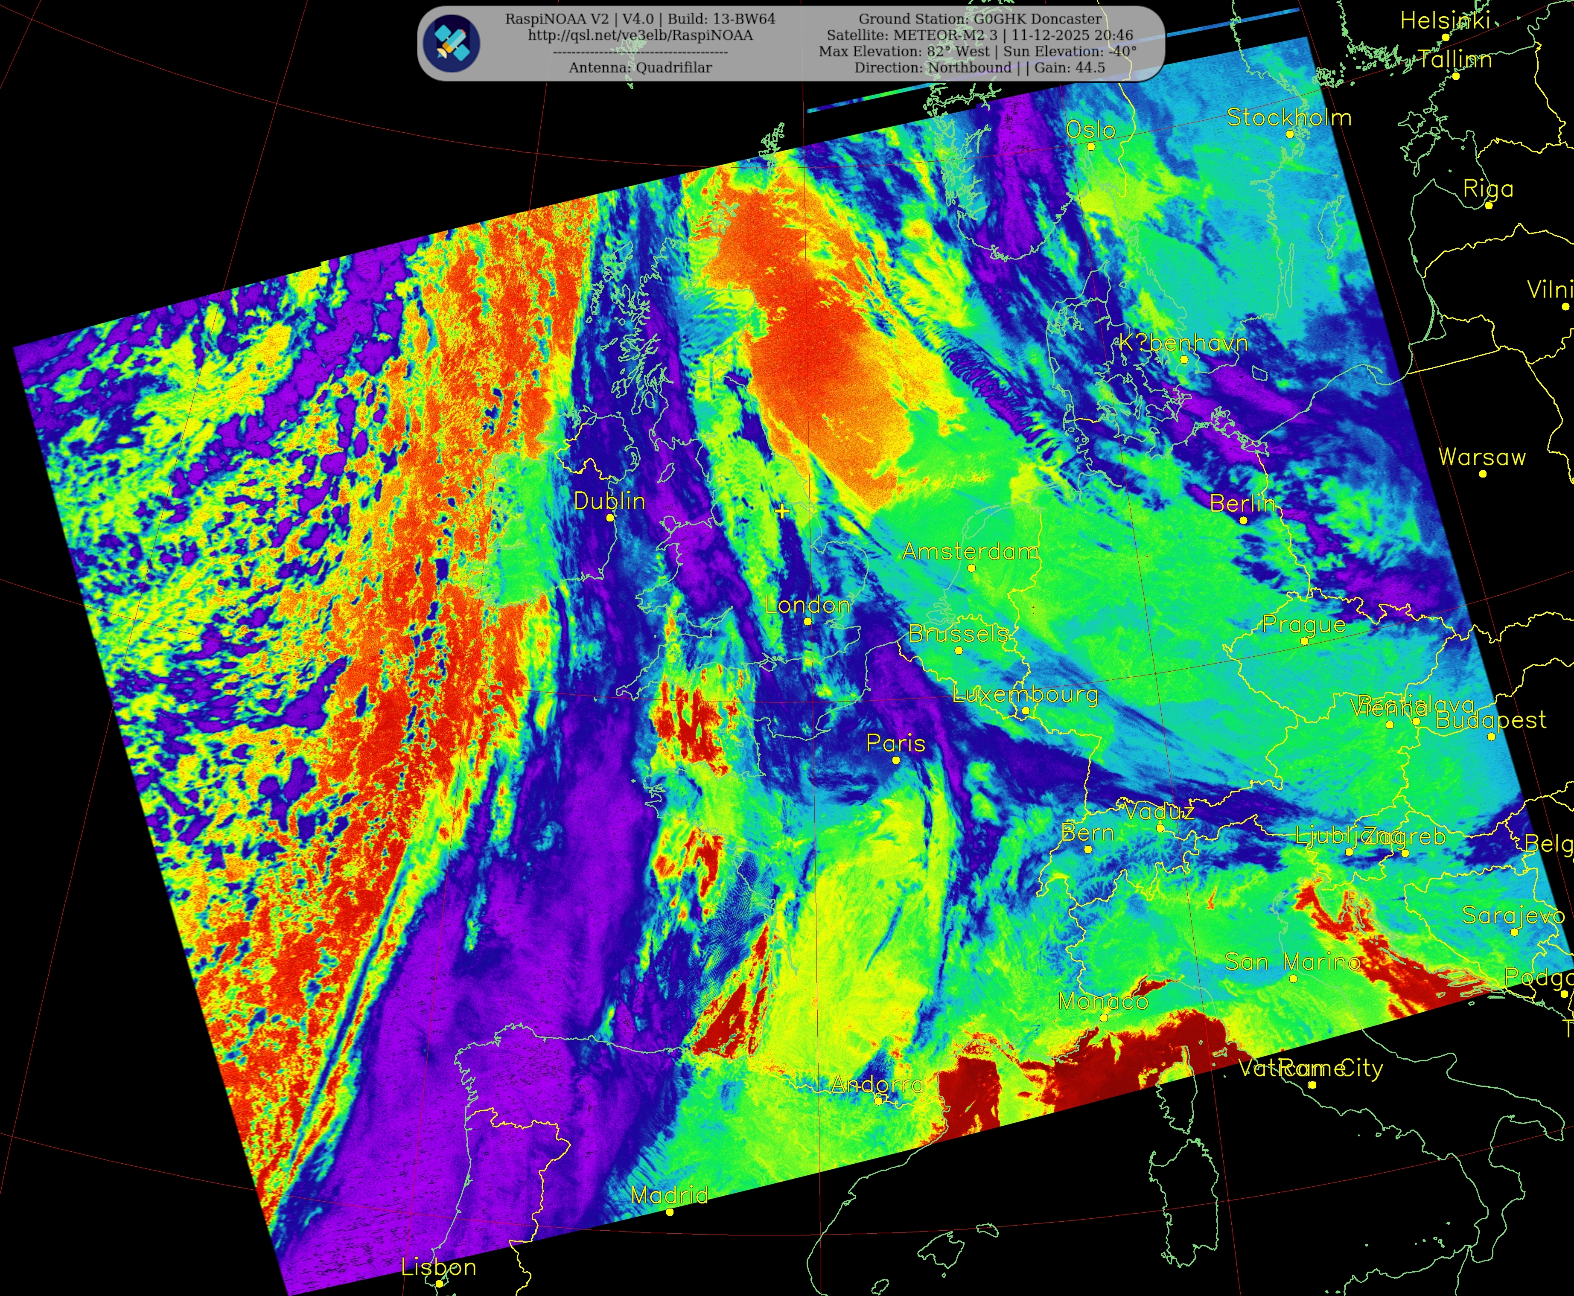1574x1296 pixels.
Task: Click the Antenna Quadrifilar text
Action: click(640, 68)
